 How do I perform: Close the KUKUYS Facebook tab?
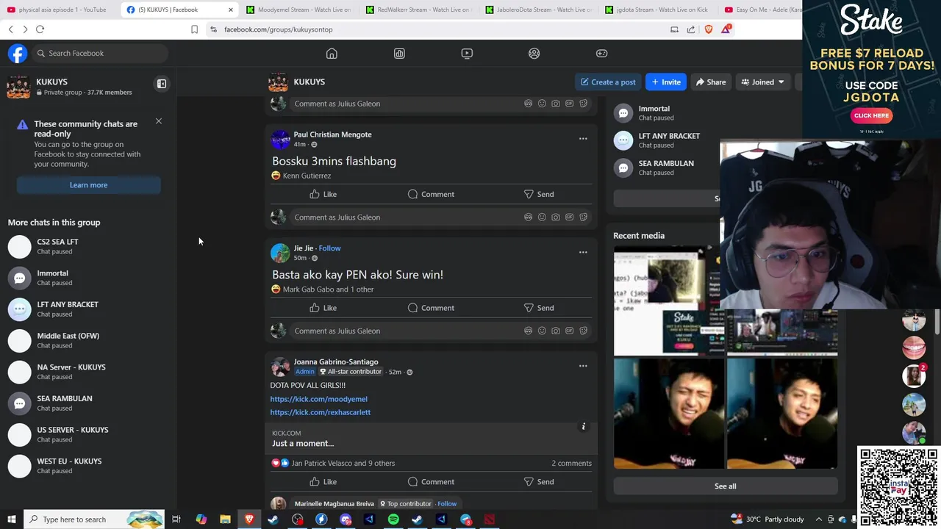[x=231, y=10]
